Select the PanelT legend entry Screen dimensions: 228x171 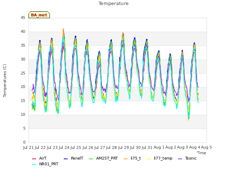pyautogui.click(x=74, y=158)
